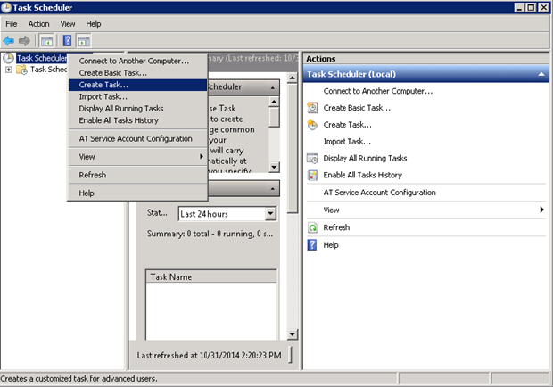This screenshot has width=553, height=387.
Task: Maximize the Task Scheduler window
Action: 531,7
